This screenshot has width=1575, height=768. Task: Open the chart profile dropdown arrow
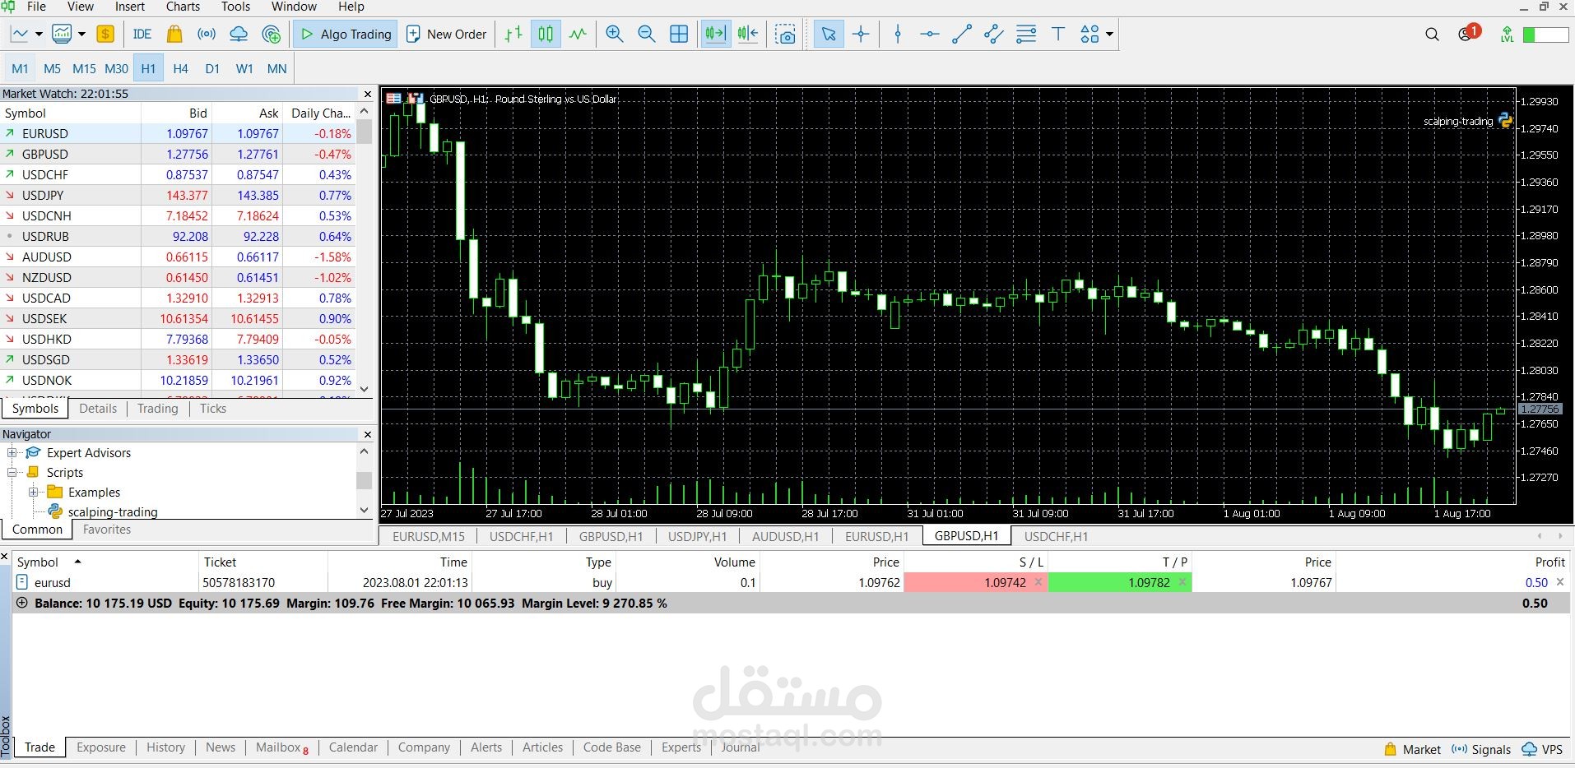click(x=81, y=35)
